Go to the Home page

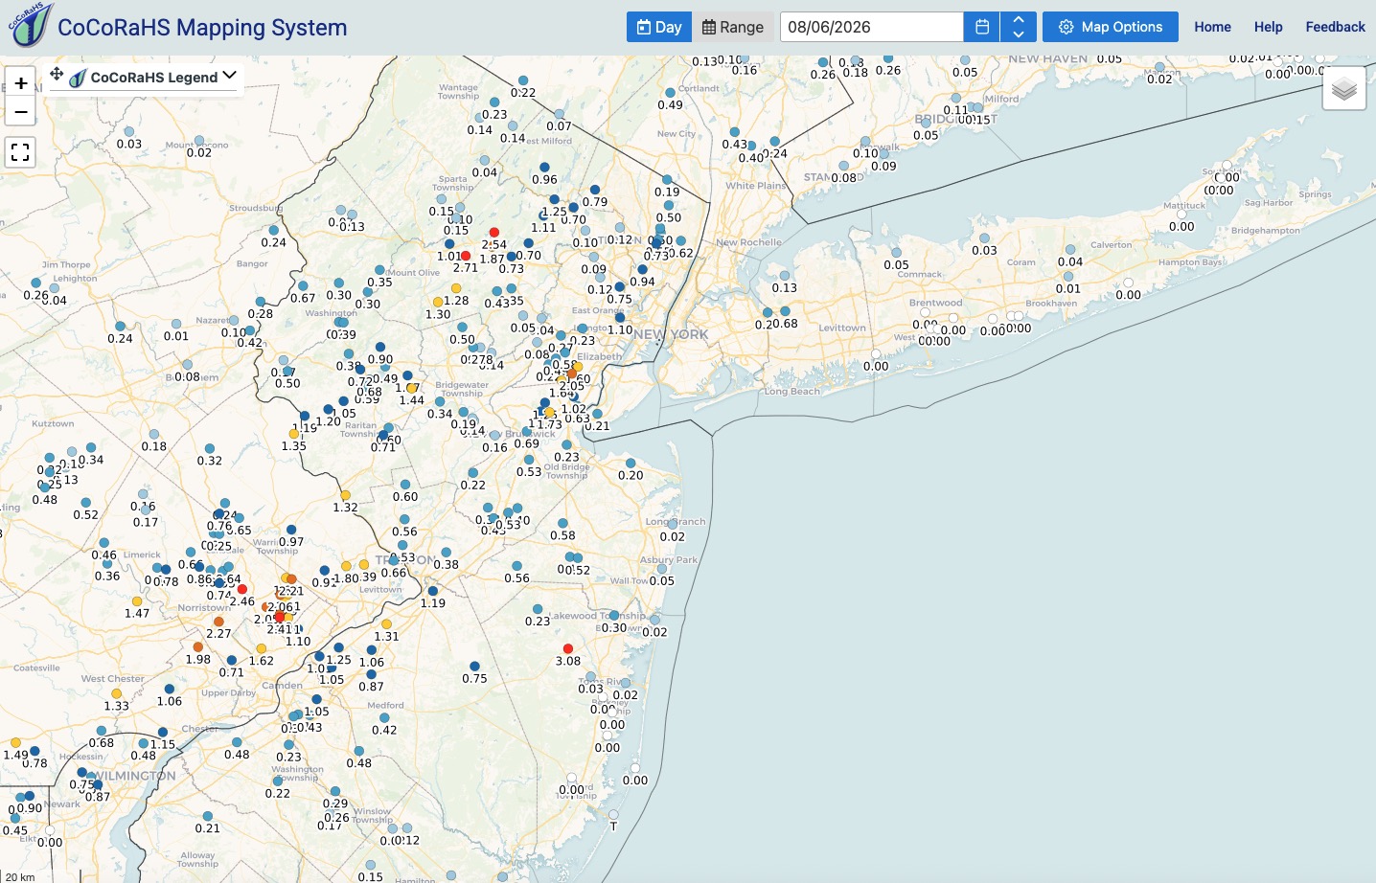1212,27
